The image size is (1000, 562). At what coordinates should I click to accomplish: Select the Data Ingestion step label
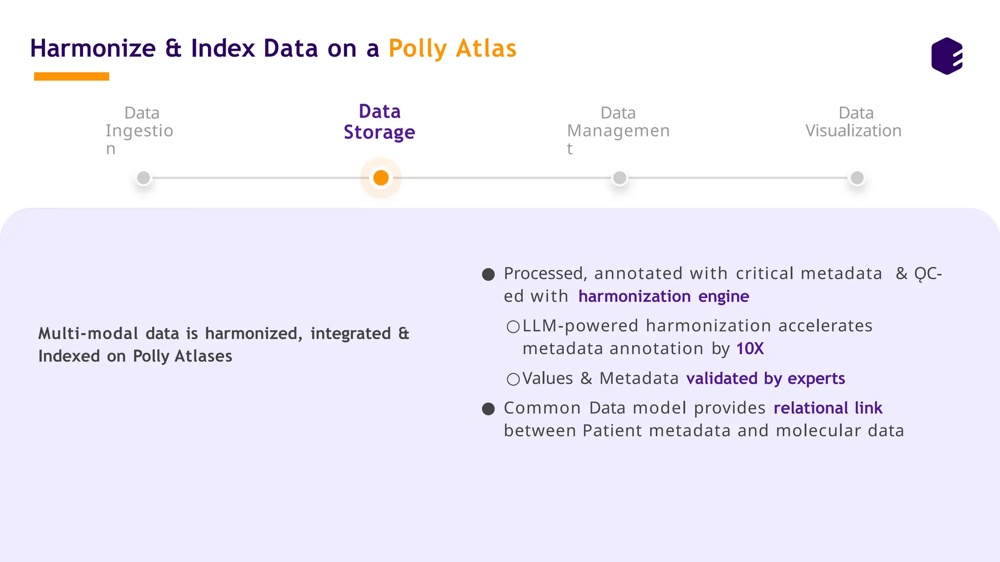(140, 130)
